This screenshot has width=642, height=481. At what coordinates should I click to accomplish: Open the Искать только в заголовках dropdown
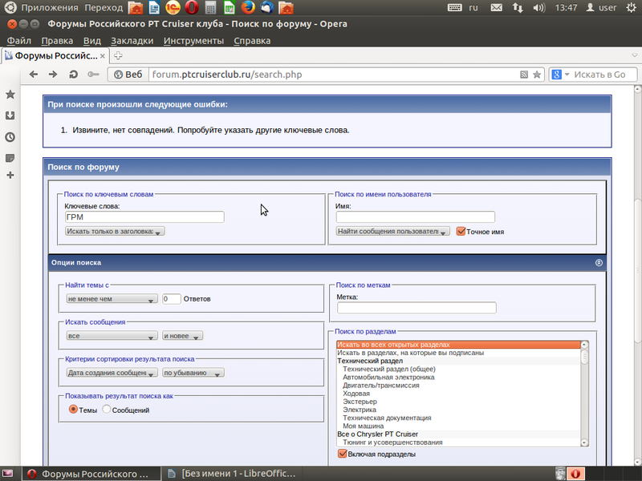[115, 231]
